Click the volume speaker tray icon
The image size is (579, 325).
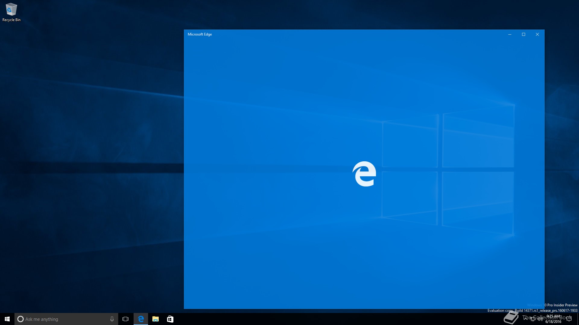(x=540, y=319)
